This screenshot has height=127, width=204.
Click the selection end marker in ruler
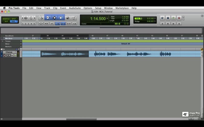pyautogui.click(x=90, y=38)
